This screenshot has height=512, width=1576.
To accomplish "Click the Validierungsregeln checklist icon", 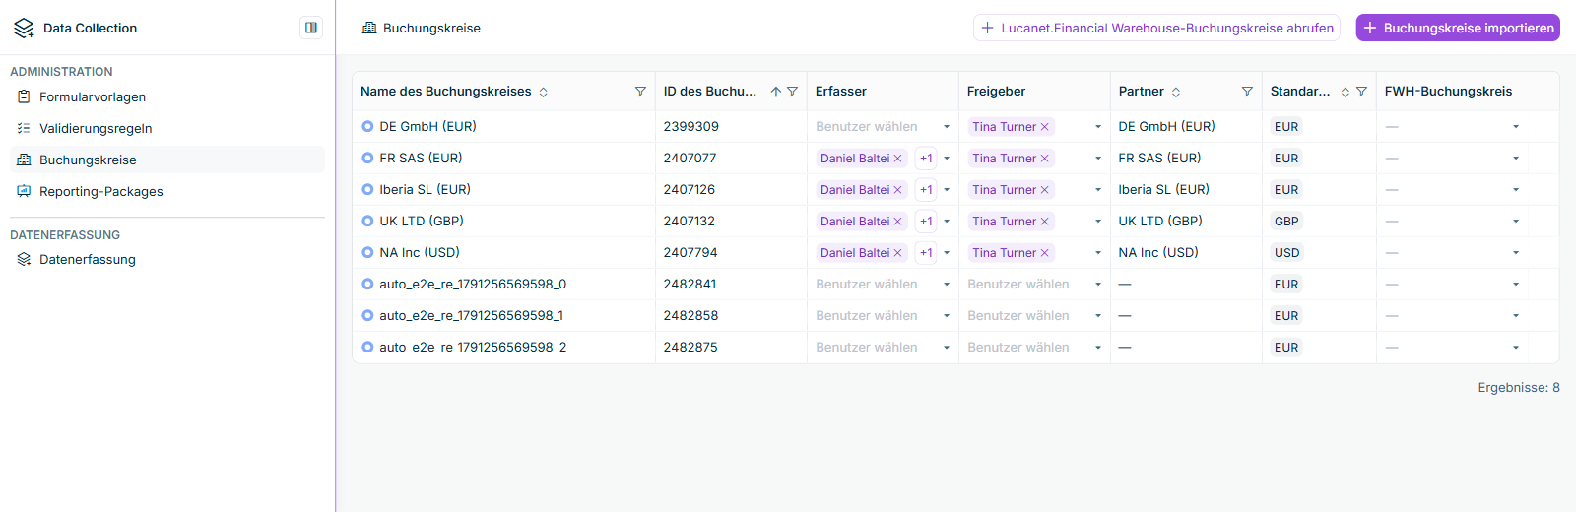I will 24,128.
